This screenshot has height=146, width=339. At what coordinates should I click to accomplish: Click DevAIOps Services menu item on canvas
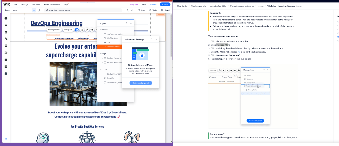pos(64,39)
